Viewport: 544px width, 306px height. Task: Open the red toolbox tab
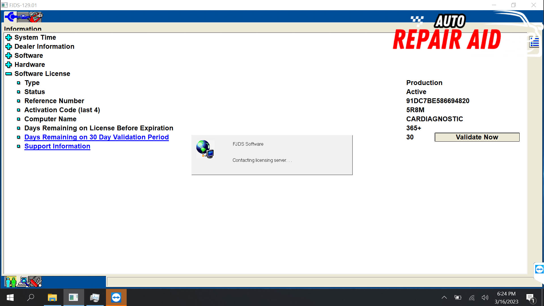[x=36, y=17]
